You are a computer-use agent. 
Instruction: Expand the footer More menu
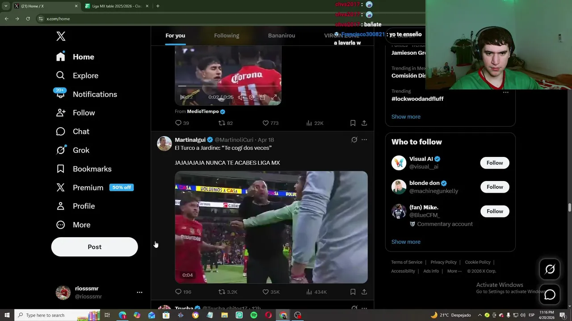tap(454, 272)
